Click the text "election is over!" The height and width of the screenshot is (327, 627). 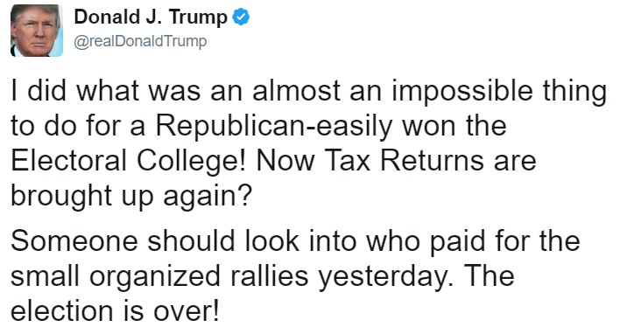116,311
